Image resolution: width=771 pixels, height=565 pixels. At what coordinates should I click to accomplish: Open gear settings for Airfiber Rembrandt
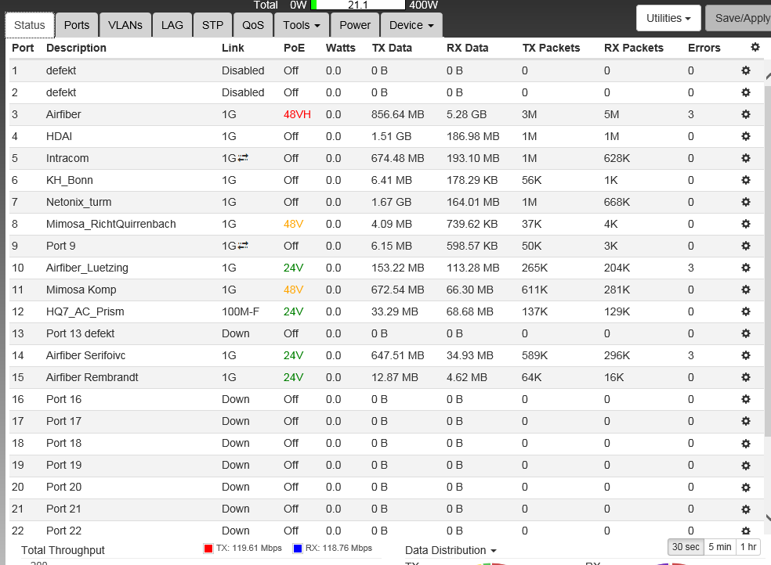pos(746,377)
